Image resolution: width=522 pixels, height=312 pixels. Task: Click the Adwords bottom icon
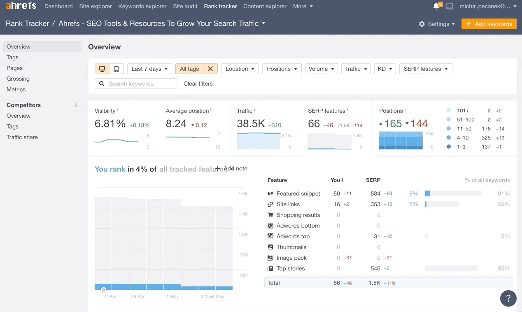(x=270, y=226)
